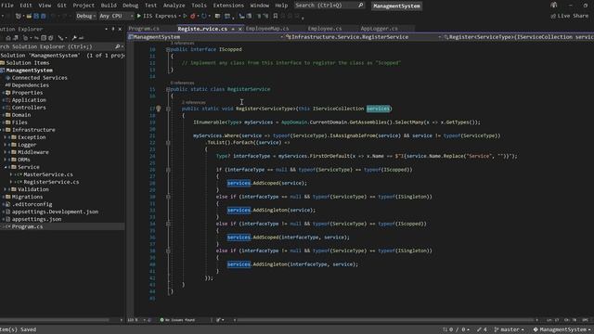The width and height of the screenshot is (594, 334).
Task: Open the Analyze menu
Action: click(174, 6)
